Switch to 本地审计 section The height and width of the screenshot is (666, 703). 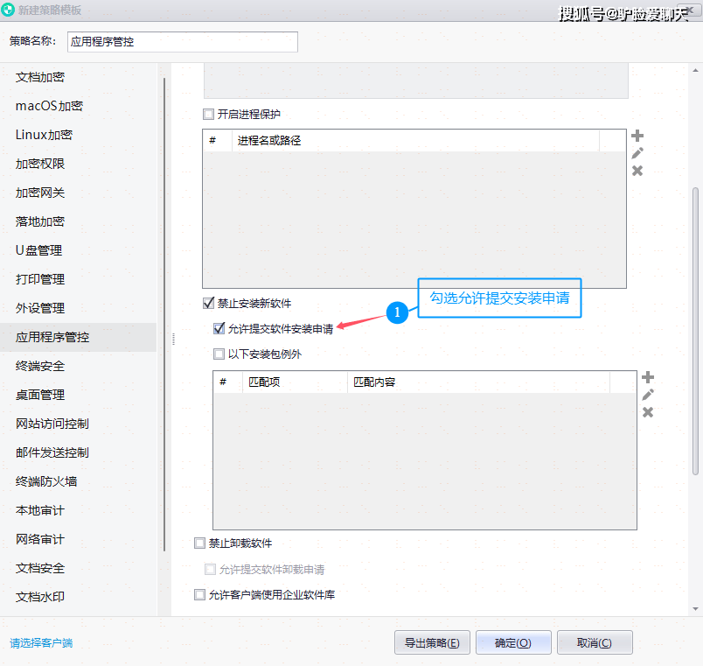pos(79,510)
